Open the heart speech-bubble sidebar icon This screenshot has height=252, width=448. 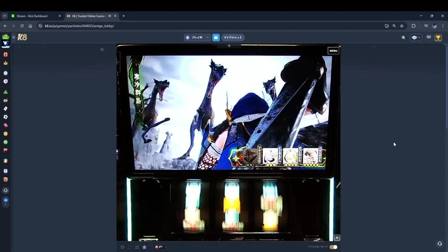click(5, 82)
